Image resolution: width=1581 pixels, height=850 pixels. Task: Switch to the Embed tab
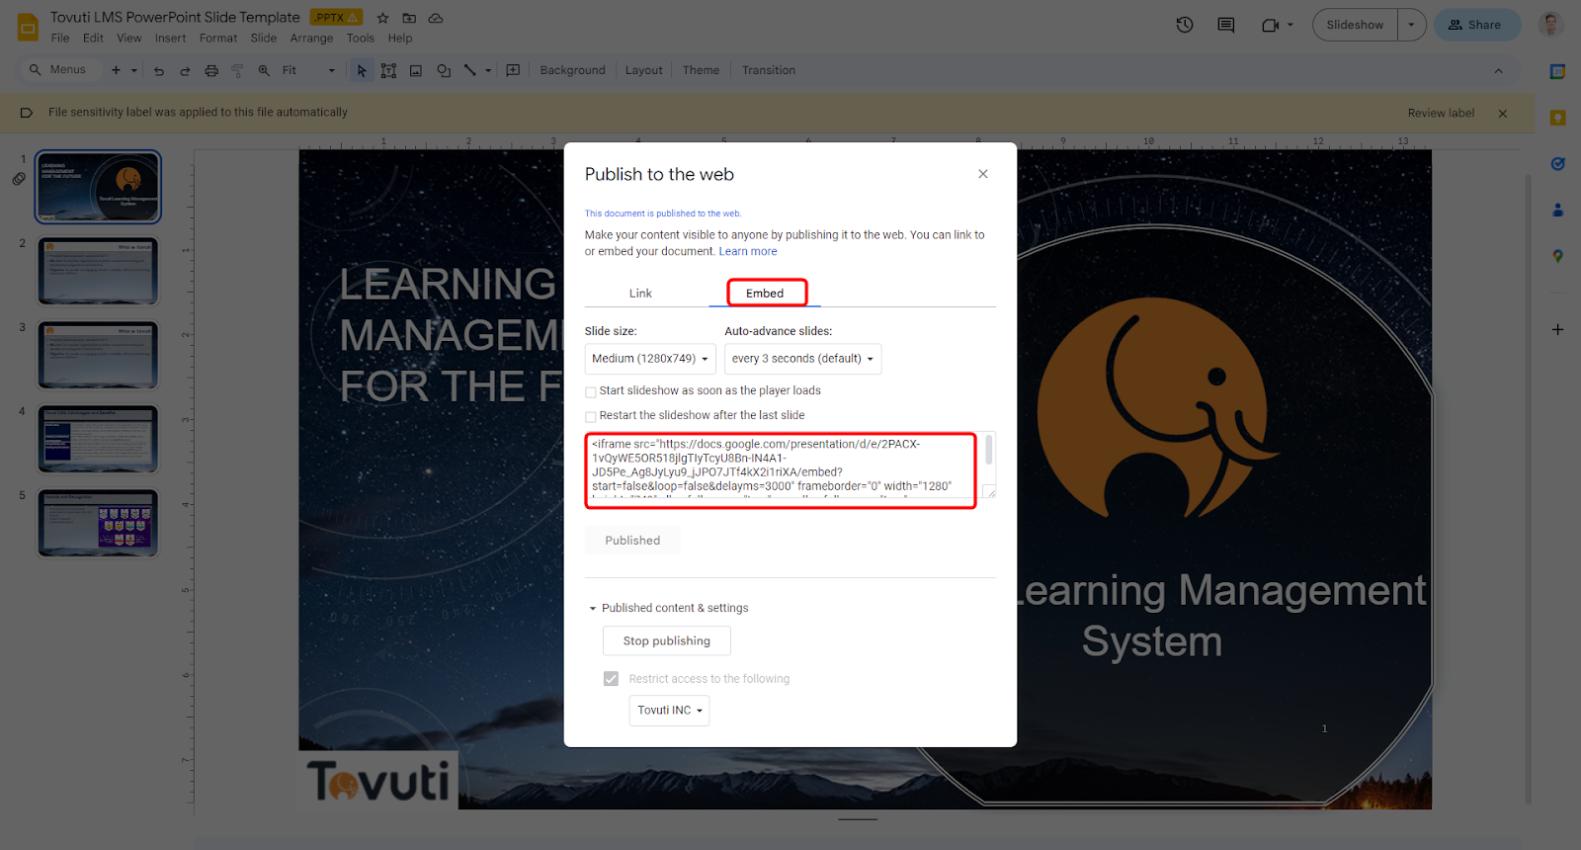tap(765, 294)
